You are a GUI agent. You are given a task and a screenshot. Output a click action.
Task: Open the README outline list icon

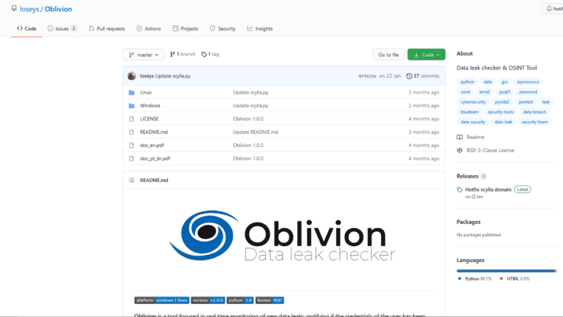pyautogui.click(x=132, y=180)
